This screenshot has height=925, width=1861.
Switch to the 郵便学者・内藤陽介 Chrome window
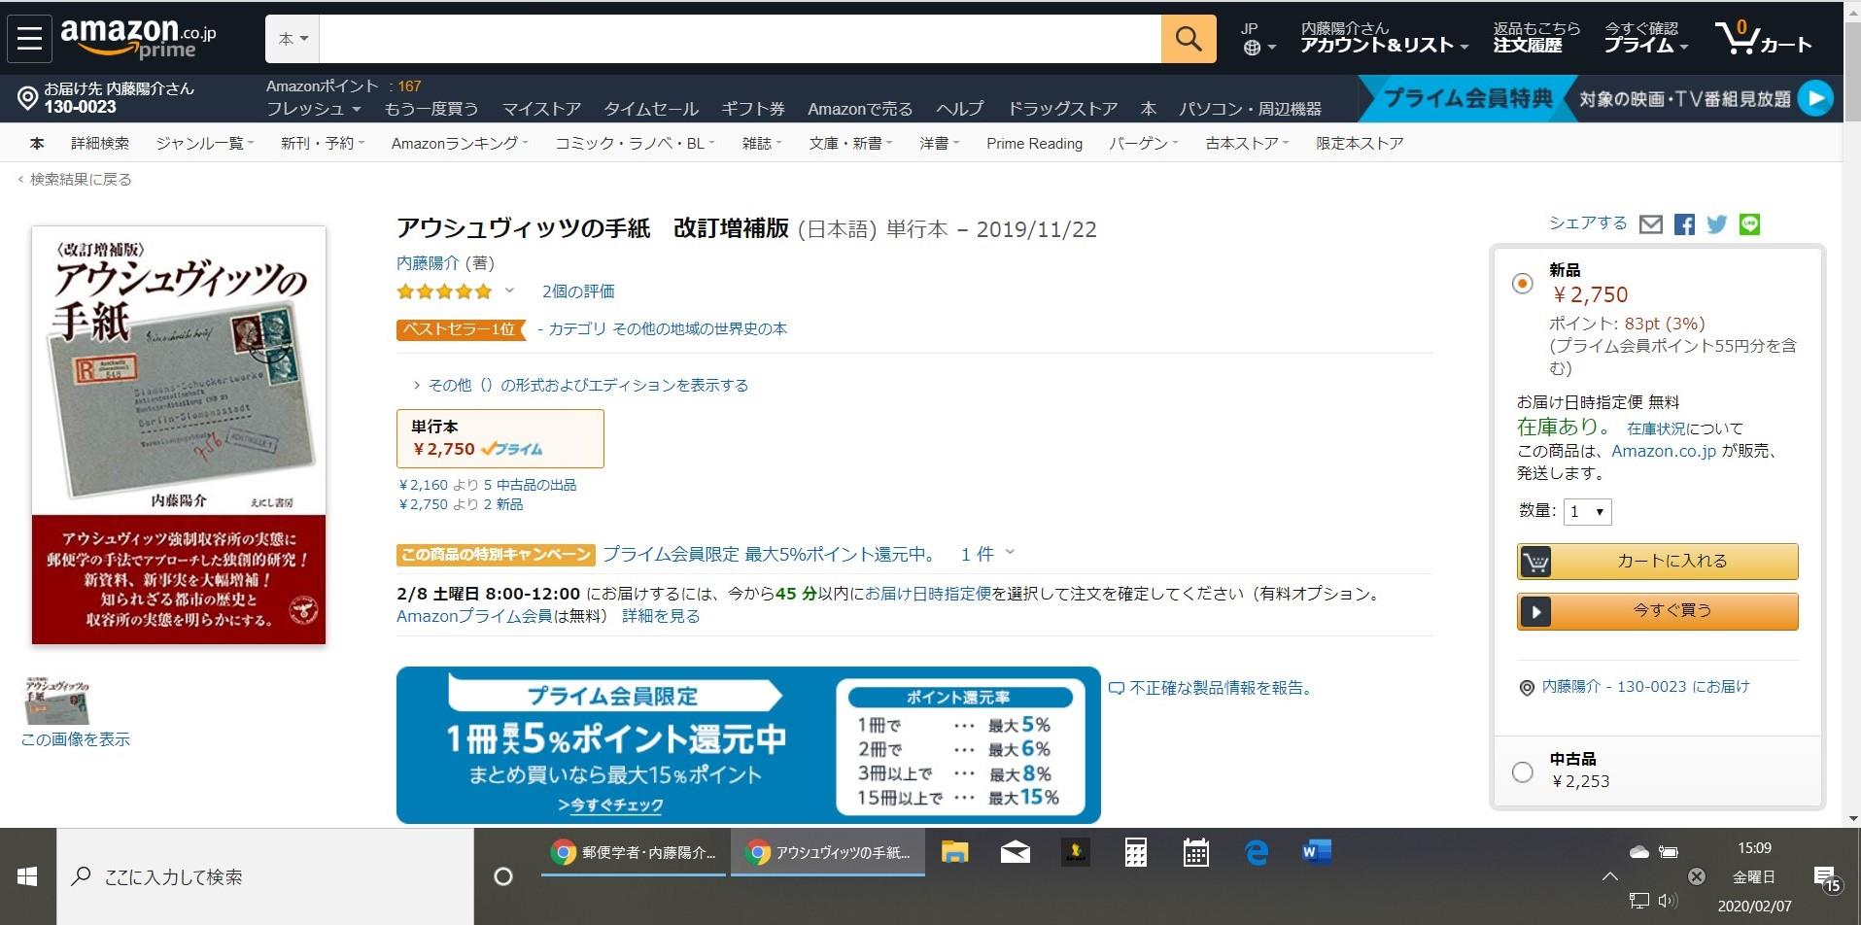[x=634, y=853]
